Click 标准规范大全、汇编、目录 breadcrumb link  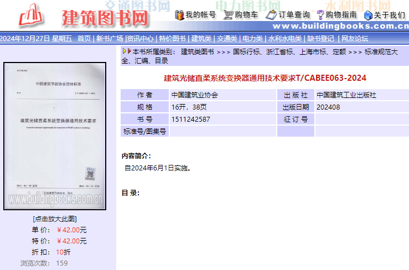[260, 56]
